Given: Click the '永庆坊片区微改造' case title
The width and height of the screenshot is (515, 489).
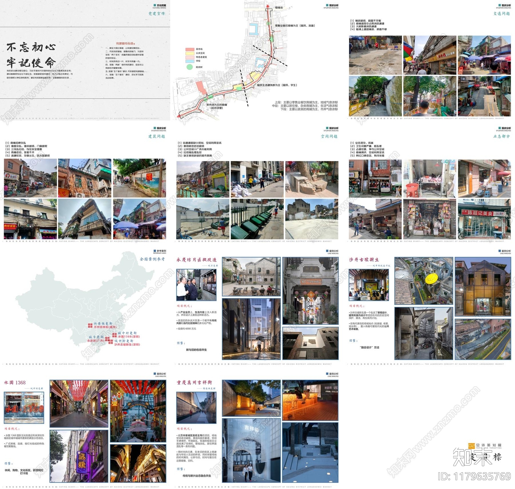Looking at the screenshot, I should click(x=197, y=260).
